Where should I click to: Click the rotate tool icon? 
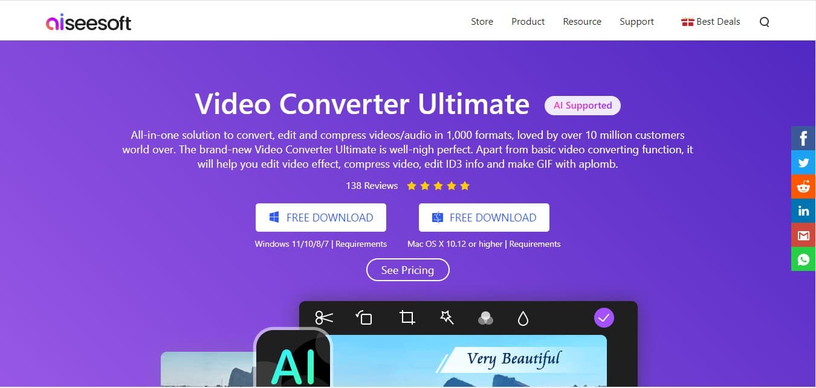pyautogui.click(x=364, y=317)
